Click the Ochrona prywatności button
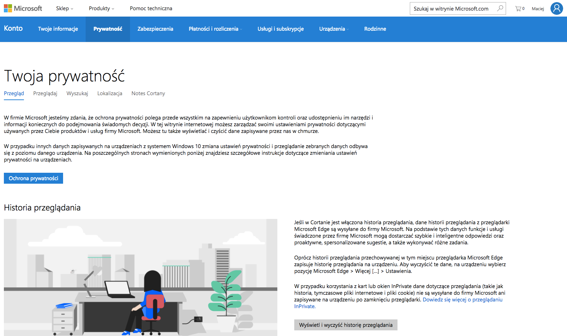The width and height of the screenshot is (567, 336). coord(33,178)
